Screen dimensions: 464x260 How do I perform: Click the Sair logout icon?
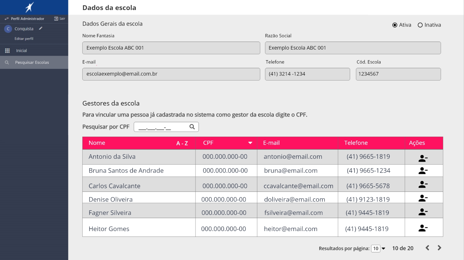tap(56, 19)
